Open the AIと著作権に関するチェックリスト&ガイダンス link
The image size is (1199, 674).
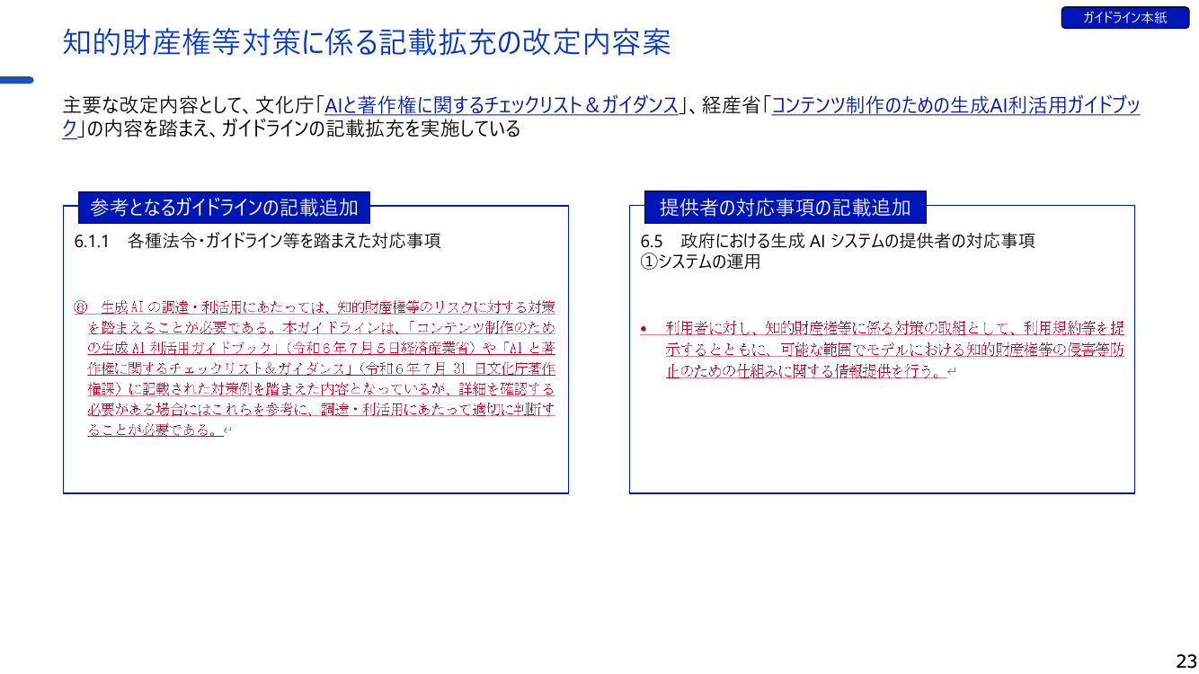tap(501, 105)
